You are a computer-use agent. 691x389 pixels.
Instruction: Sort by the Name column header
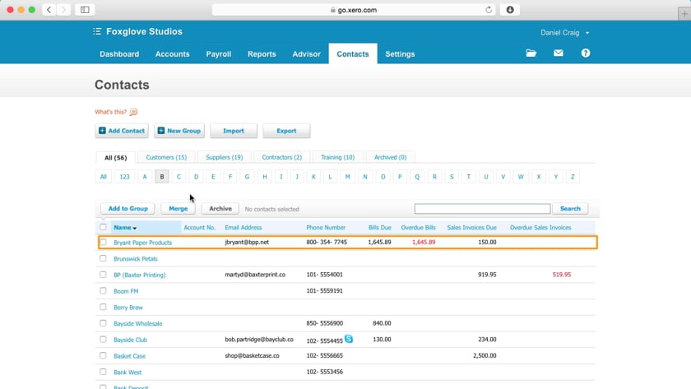click(x=125, y=227)
